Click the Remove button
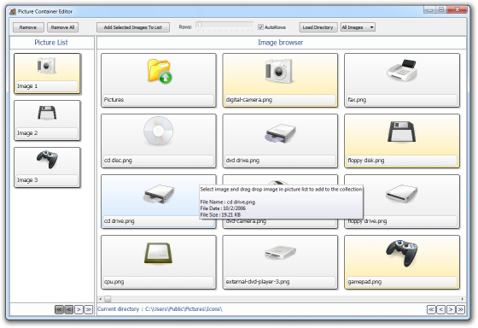This screenshot has width=478, height=328. [28, 27]
